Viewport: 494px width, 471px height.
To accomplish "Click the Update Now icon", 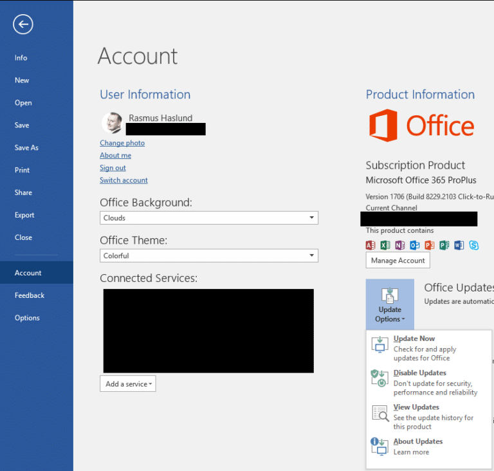I will coord(380,345).
